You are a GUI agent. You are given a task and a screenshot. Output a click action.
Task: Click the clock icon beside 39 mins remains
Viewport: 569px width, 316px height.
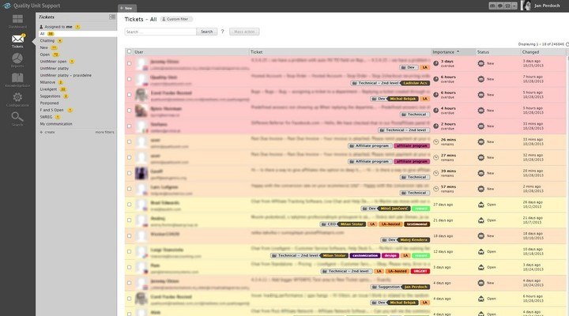click(x=435, y=173)
